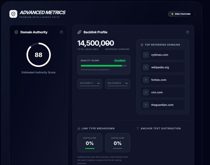This screenshot has height=165, width=210.
Task: Click the rank 5 badge beside theguardian.com
Action: click(146, 105)
